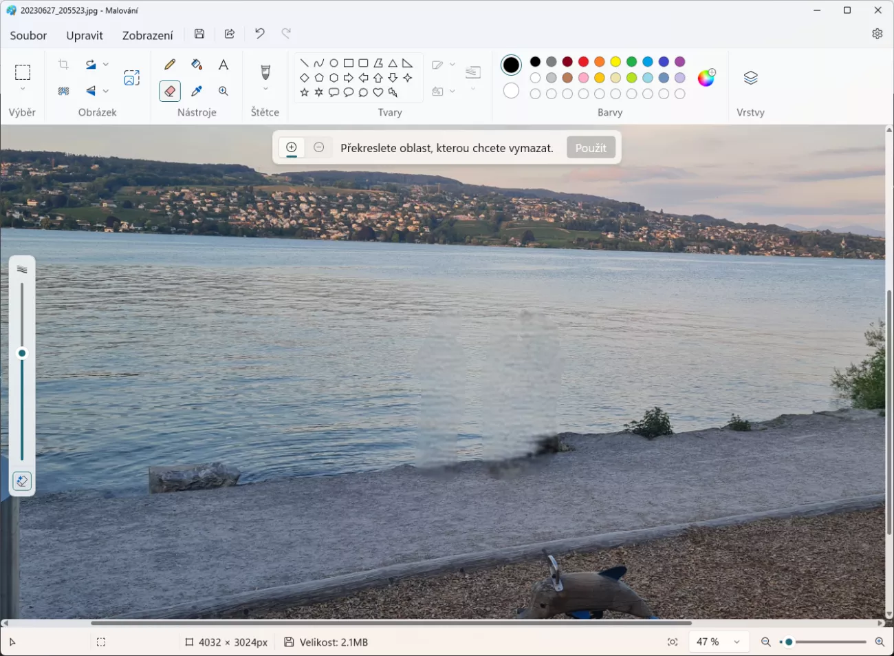Viewport: 894px width, 656px height.
Task: Open the Zobrazení menu
Action: click(147, 35)
